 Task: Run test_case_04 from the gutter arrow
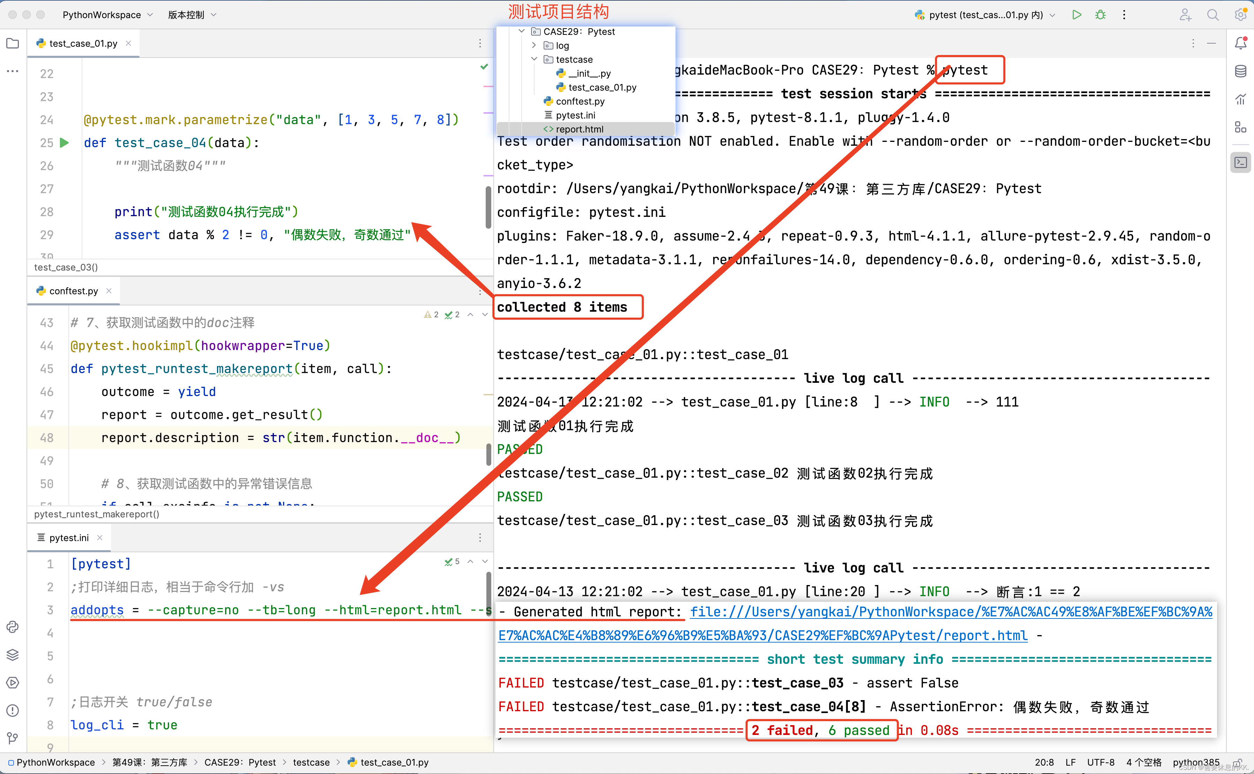(65, 143)
